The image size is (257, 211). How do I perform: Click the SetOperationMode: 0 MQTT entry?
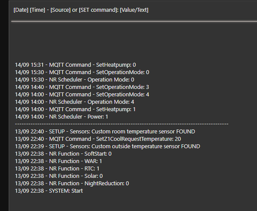tap(82, 72)
